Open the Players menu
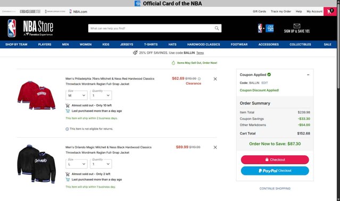Viewport: 340px width, 201px height. coord(45,45)
